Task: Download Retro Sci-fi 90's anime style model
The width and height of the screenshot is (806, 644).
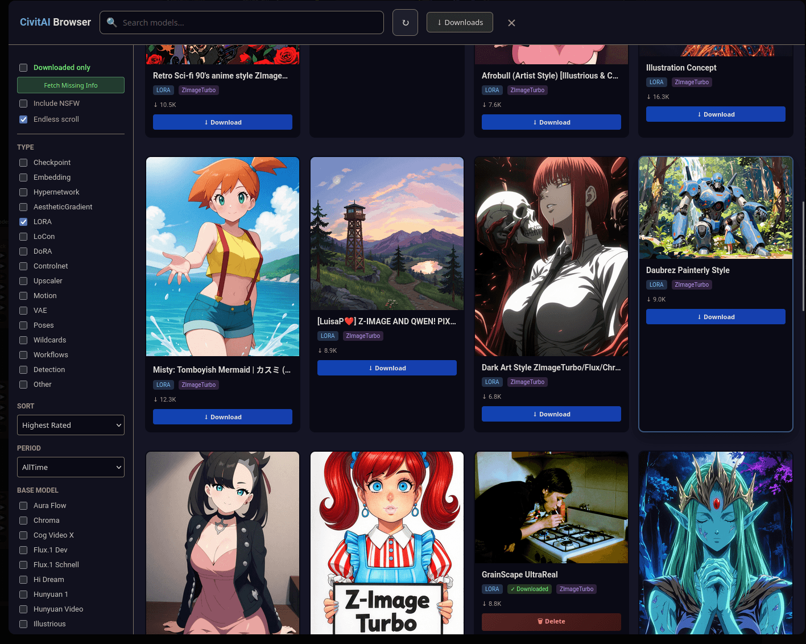Action: pyautogui.click(x=222, y=122)
